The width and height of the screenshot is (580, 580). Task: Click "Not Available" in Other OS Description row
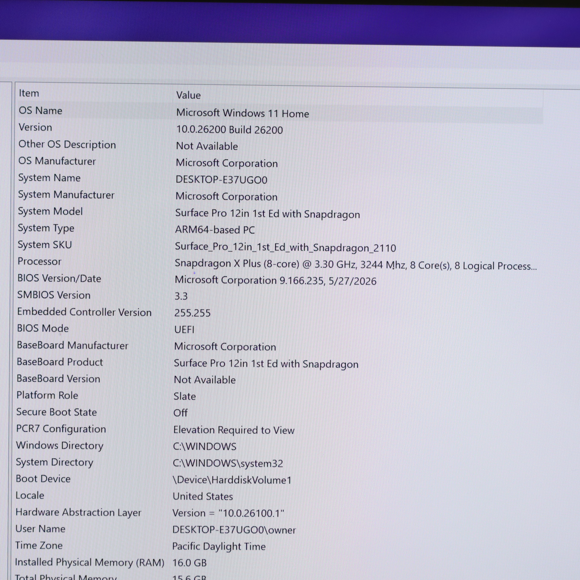[x=207, y=146]
